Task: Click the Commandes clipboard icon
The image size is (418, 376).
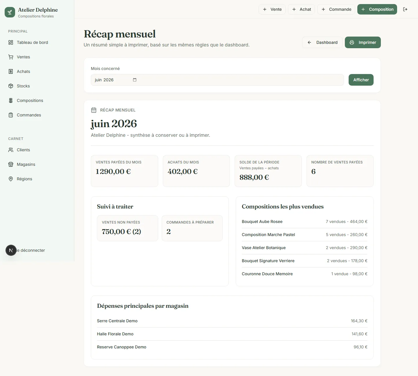Action: click(11, 115)
